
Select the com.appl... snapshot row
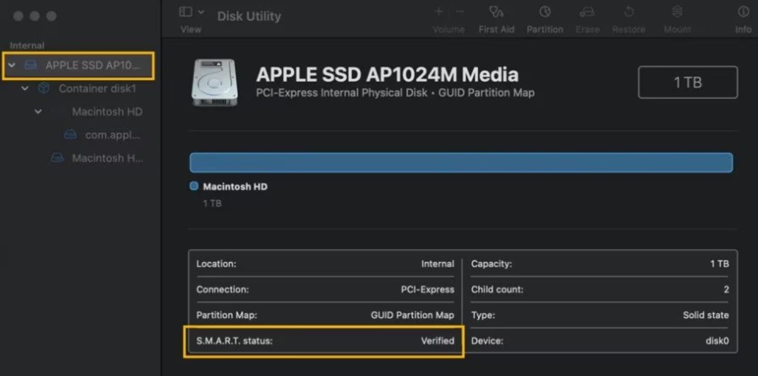(112, 135)
